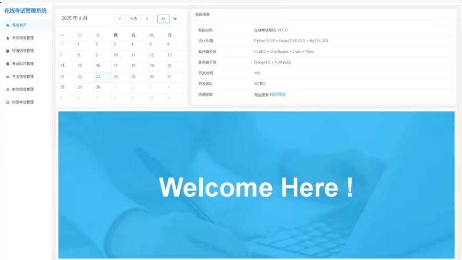The image size is (462, 260).
Task: Click the circle icon beside 校园考试管理
Action: coord(8,103)
